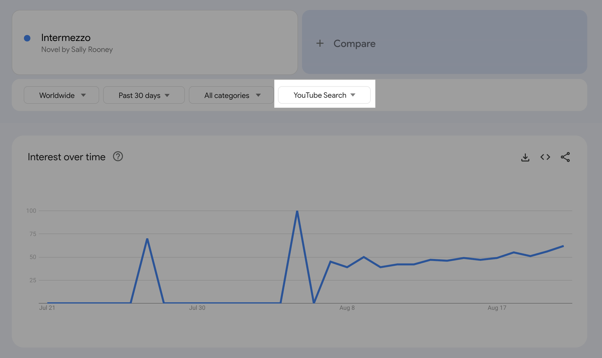Click the Aug 8 axis label on the chart
This screenshot has width=602, height=358.
(x=347, y=308)
